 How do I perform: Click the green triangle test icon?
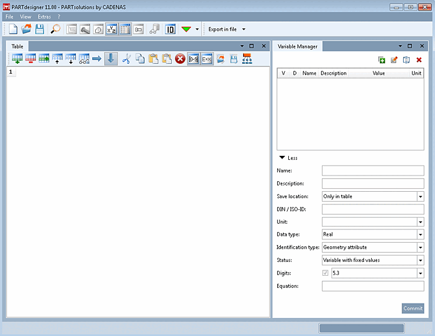[x=186, y=29]
